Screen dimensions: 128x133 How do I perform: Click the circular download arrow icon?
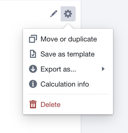click(33, 69)
